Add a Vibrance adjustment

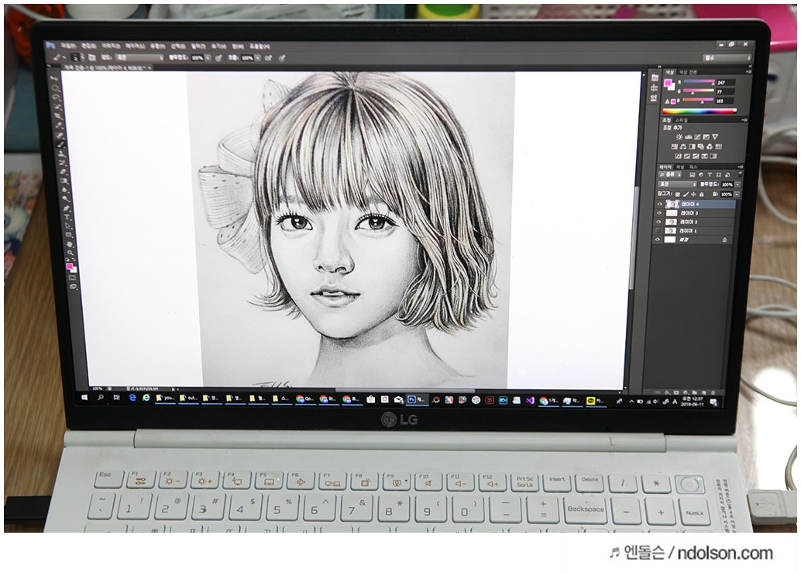[715, 136]
